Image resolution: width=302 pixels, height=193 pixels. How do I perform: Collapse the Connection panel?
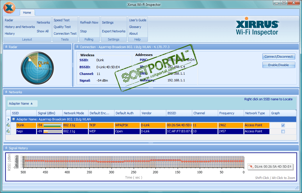click(77, 47)
